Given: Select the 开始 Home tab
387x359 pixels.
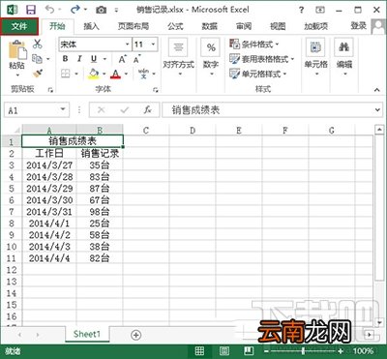Looking at the screenshot, I should 57,26.
